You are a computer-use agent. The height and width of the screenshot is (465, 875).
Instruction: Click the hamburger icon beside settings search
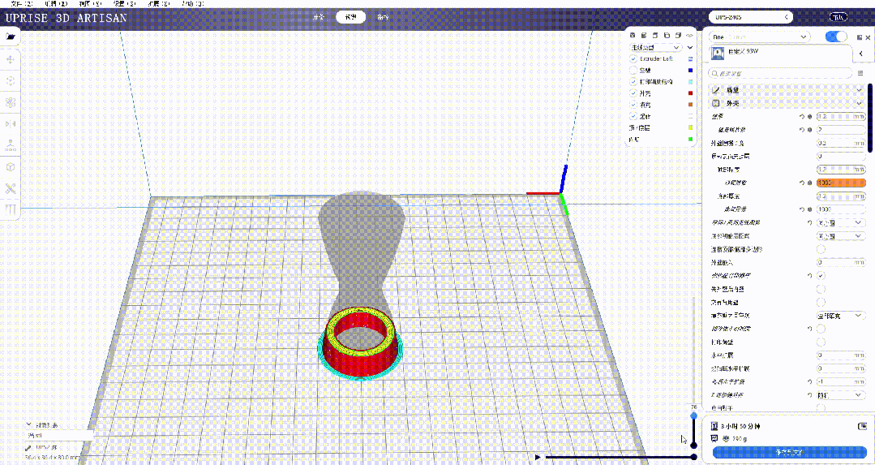click(x=860, y=73)
